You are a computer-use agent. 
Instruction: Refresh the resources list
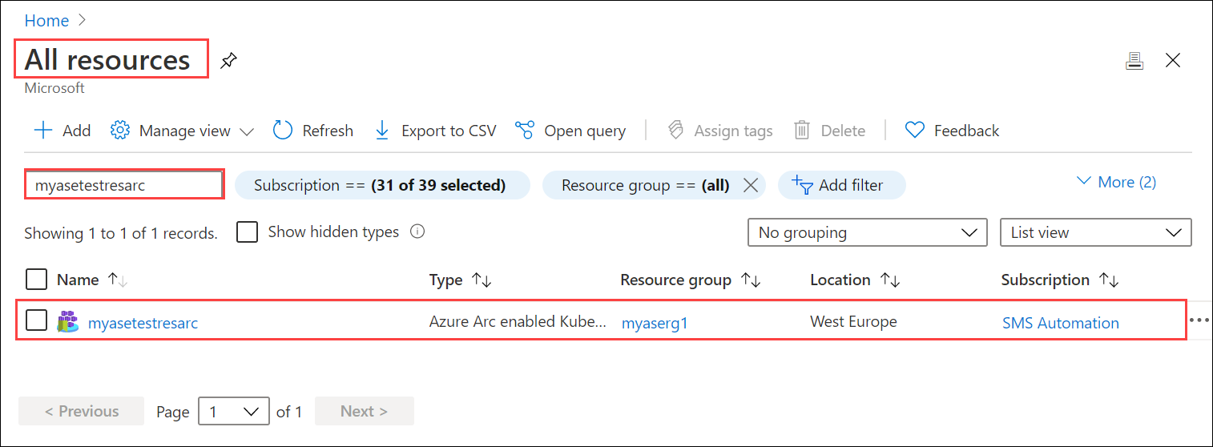pos(313,131)
